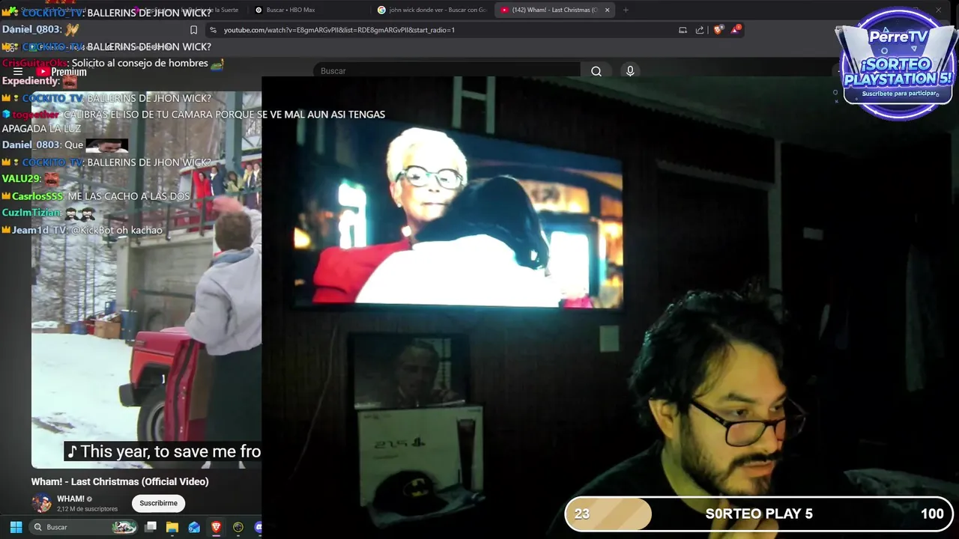Click the browser address bar URL
The width and height of the screenshot is (959, 539).
tap(339, 30)
